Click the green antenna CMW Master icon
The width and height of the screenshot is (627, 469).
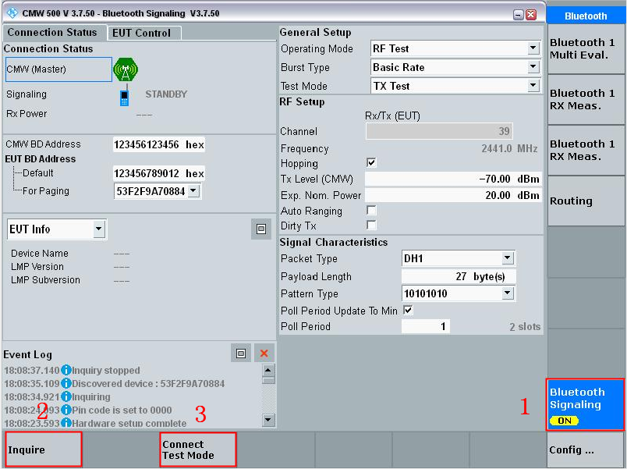126,69
